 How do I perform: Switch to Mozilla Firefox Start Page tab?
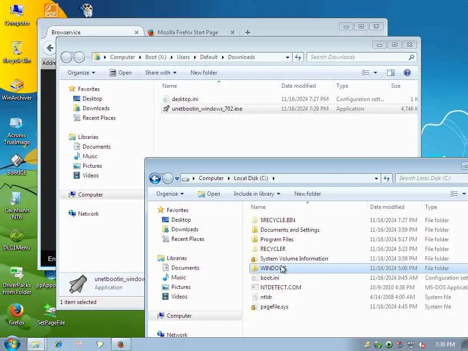[x=188, y=32]
